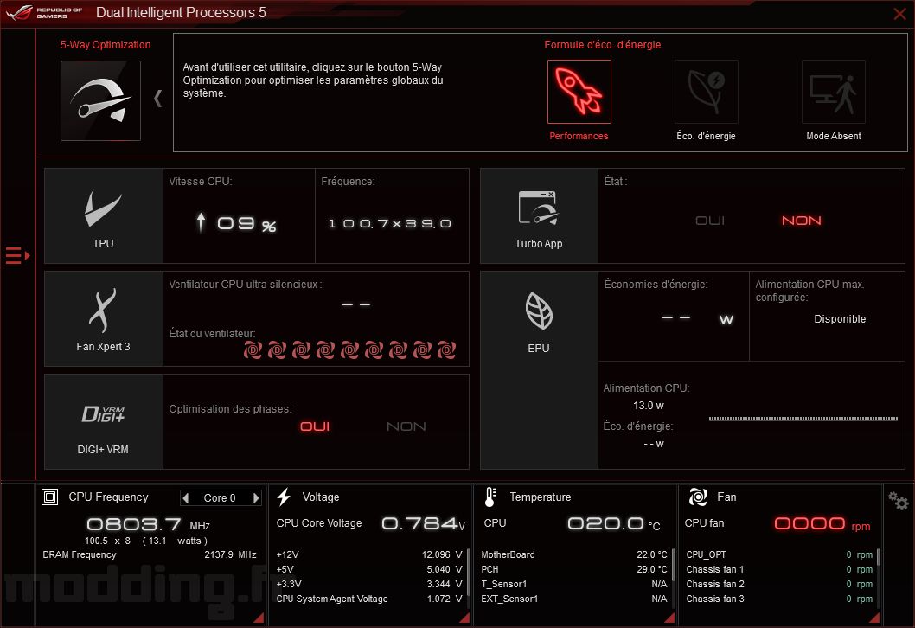Set Optimisation des phases to OUI
915x628 pixels.
315,426
